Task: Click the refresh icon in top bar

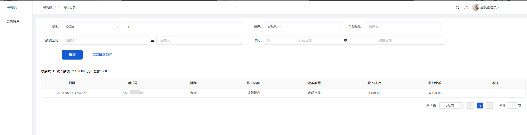Action: tap(457, 8)
